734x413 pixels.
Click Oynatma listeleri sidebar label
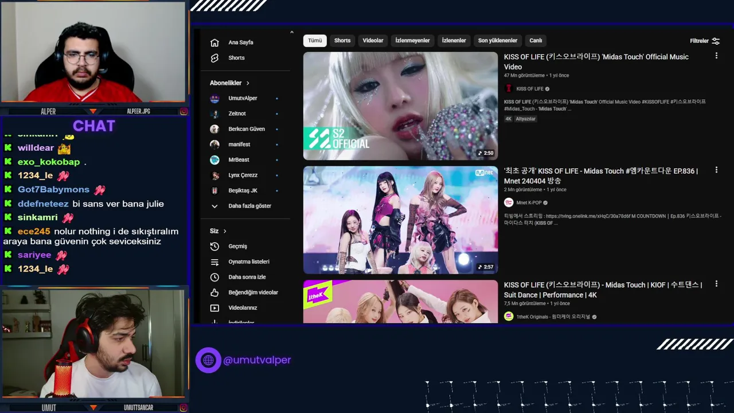point(249,262)
